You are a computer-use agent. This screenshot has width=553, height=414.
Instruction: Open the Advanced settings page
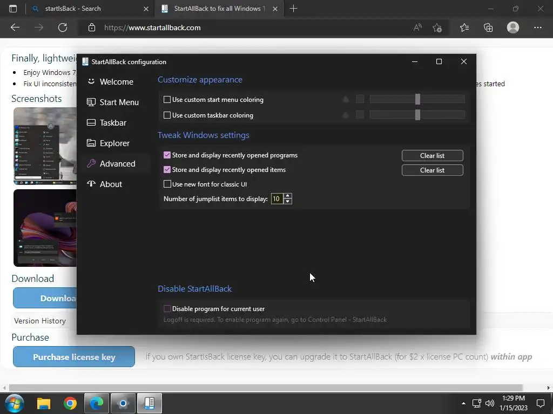(115, 163)
